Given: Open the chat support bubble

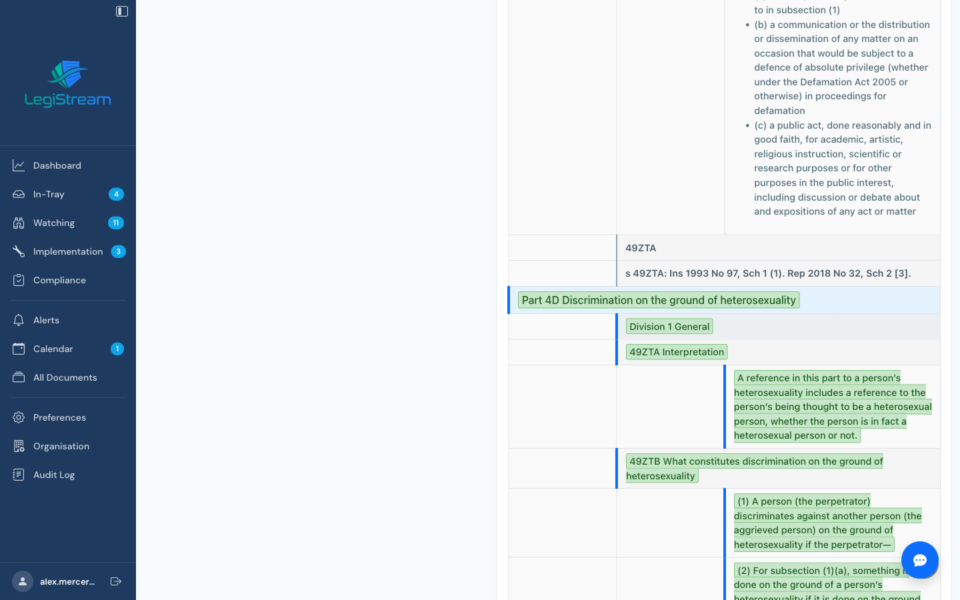Looking at the screenshot, I should [920, 560].
